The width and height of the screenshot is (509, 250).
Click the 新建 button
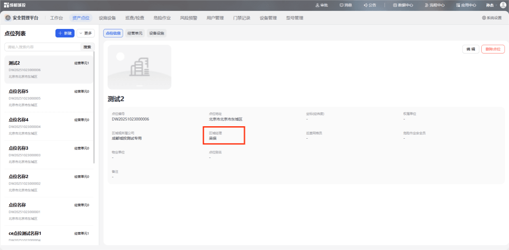(65, 33)
